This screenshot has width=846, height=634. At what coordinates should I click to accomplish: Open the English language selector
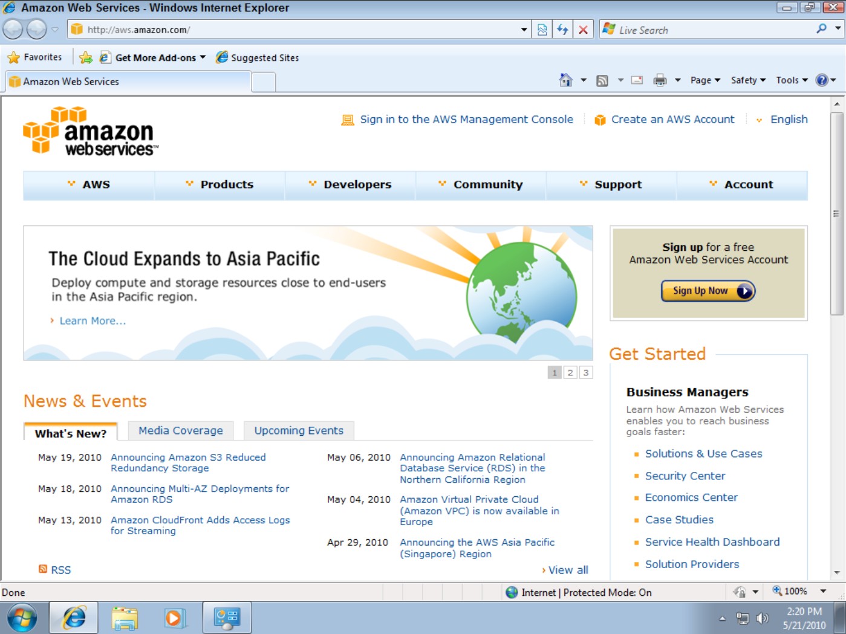[789, 120]
